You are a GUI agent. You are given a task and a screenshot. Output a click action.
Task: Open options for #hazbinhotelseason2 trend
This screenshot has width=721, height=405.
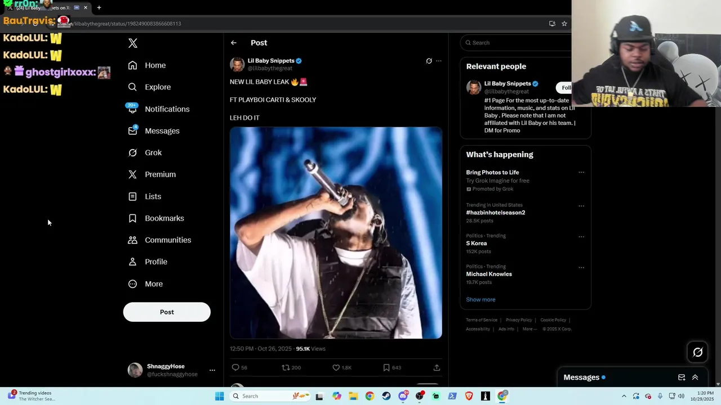[581, 206]
